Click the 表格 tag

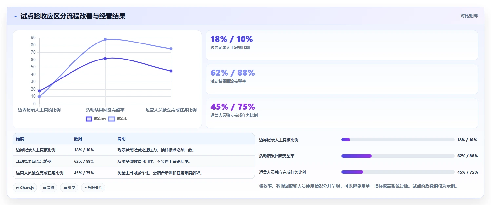[x=49, y=188]
